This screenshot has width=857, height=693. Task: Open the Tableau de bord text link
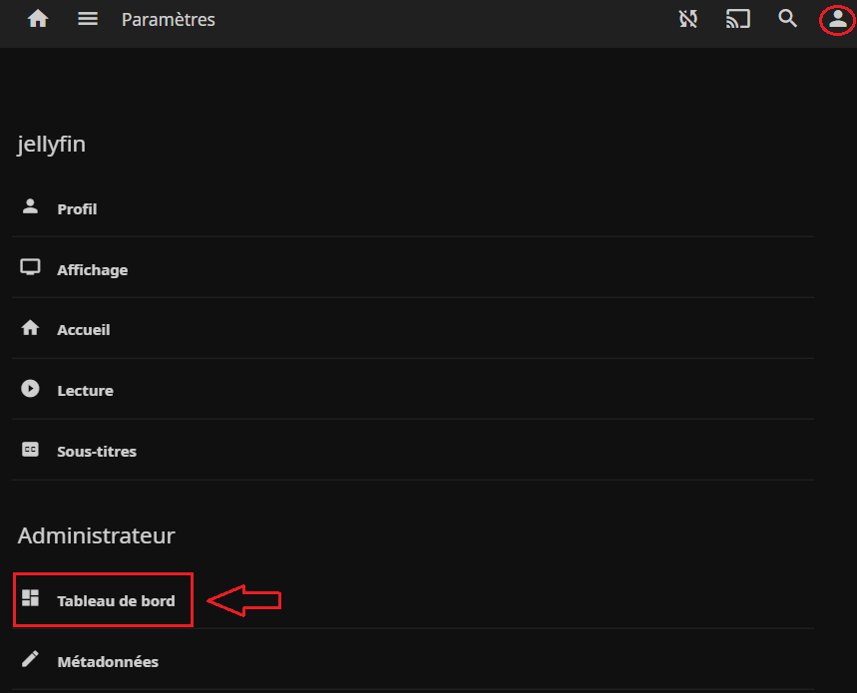[x=116, y=601]
